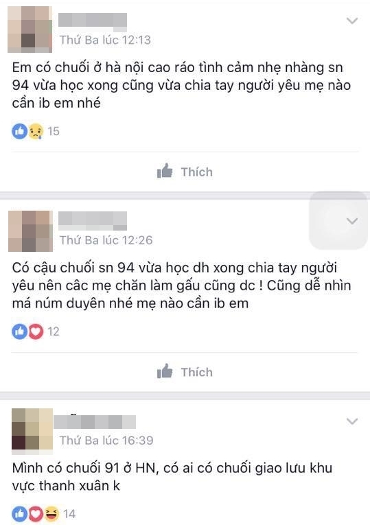Open chevron menu on 16:39 post
Screen dimensions: 370x525
point(352,421)
